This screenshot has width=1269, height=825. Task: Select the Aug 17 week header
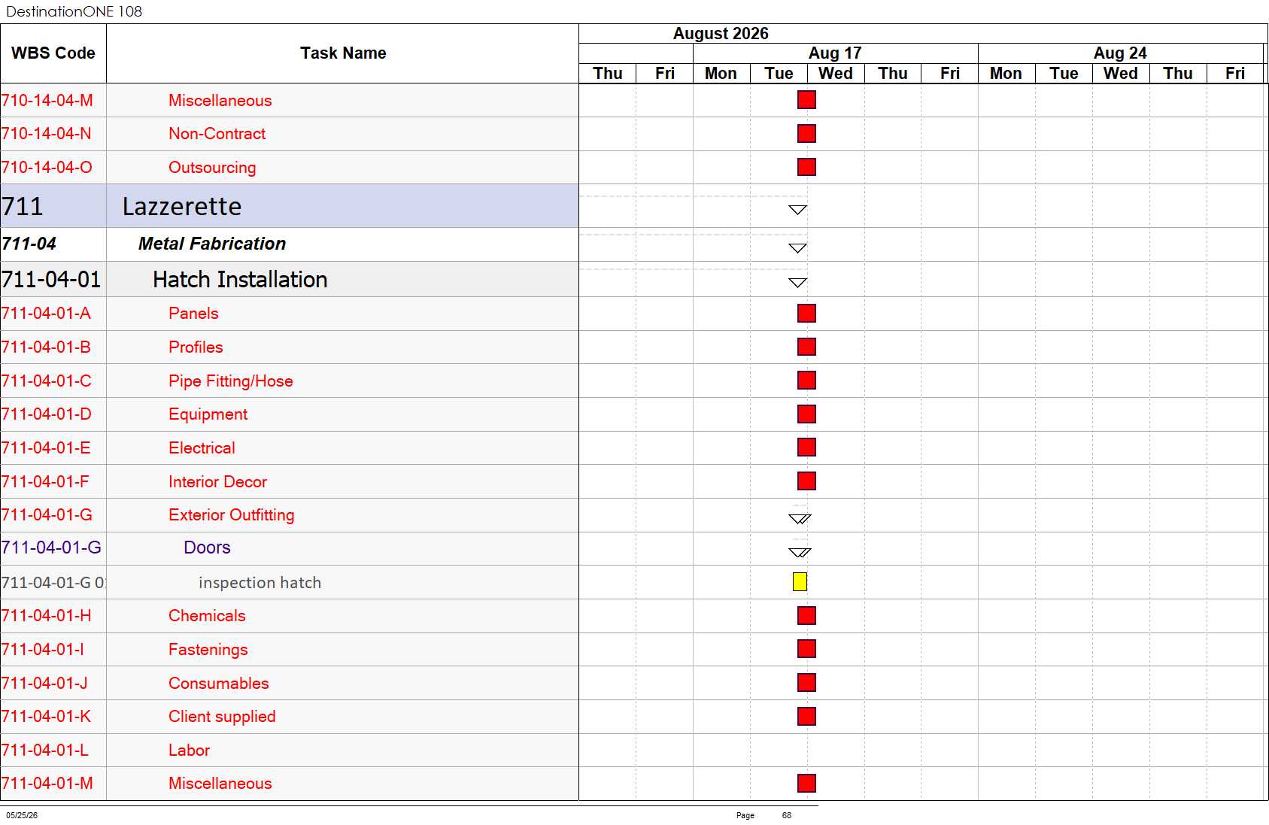[x=835, y=53]
